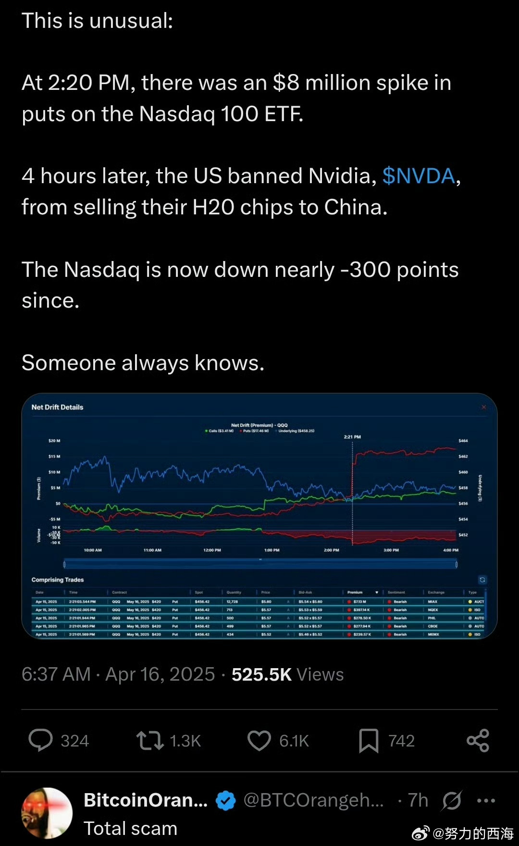Sort by the Premium column arrow

[x=377, y=592]
